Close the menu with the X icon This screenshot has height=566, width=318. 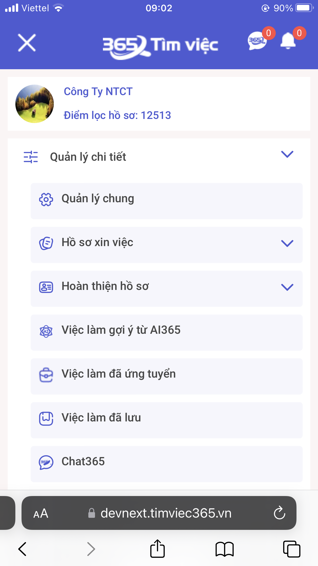27,43
